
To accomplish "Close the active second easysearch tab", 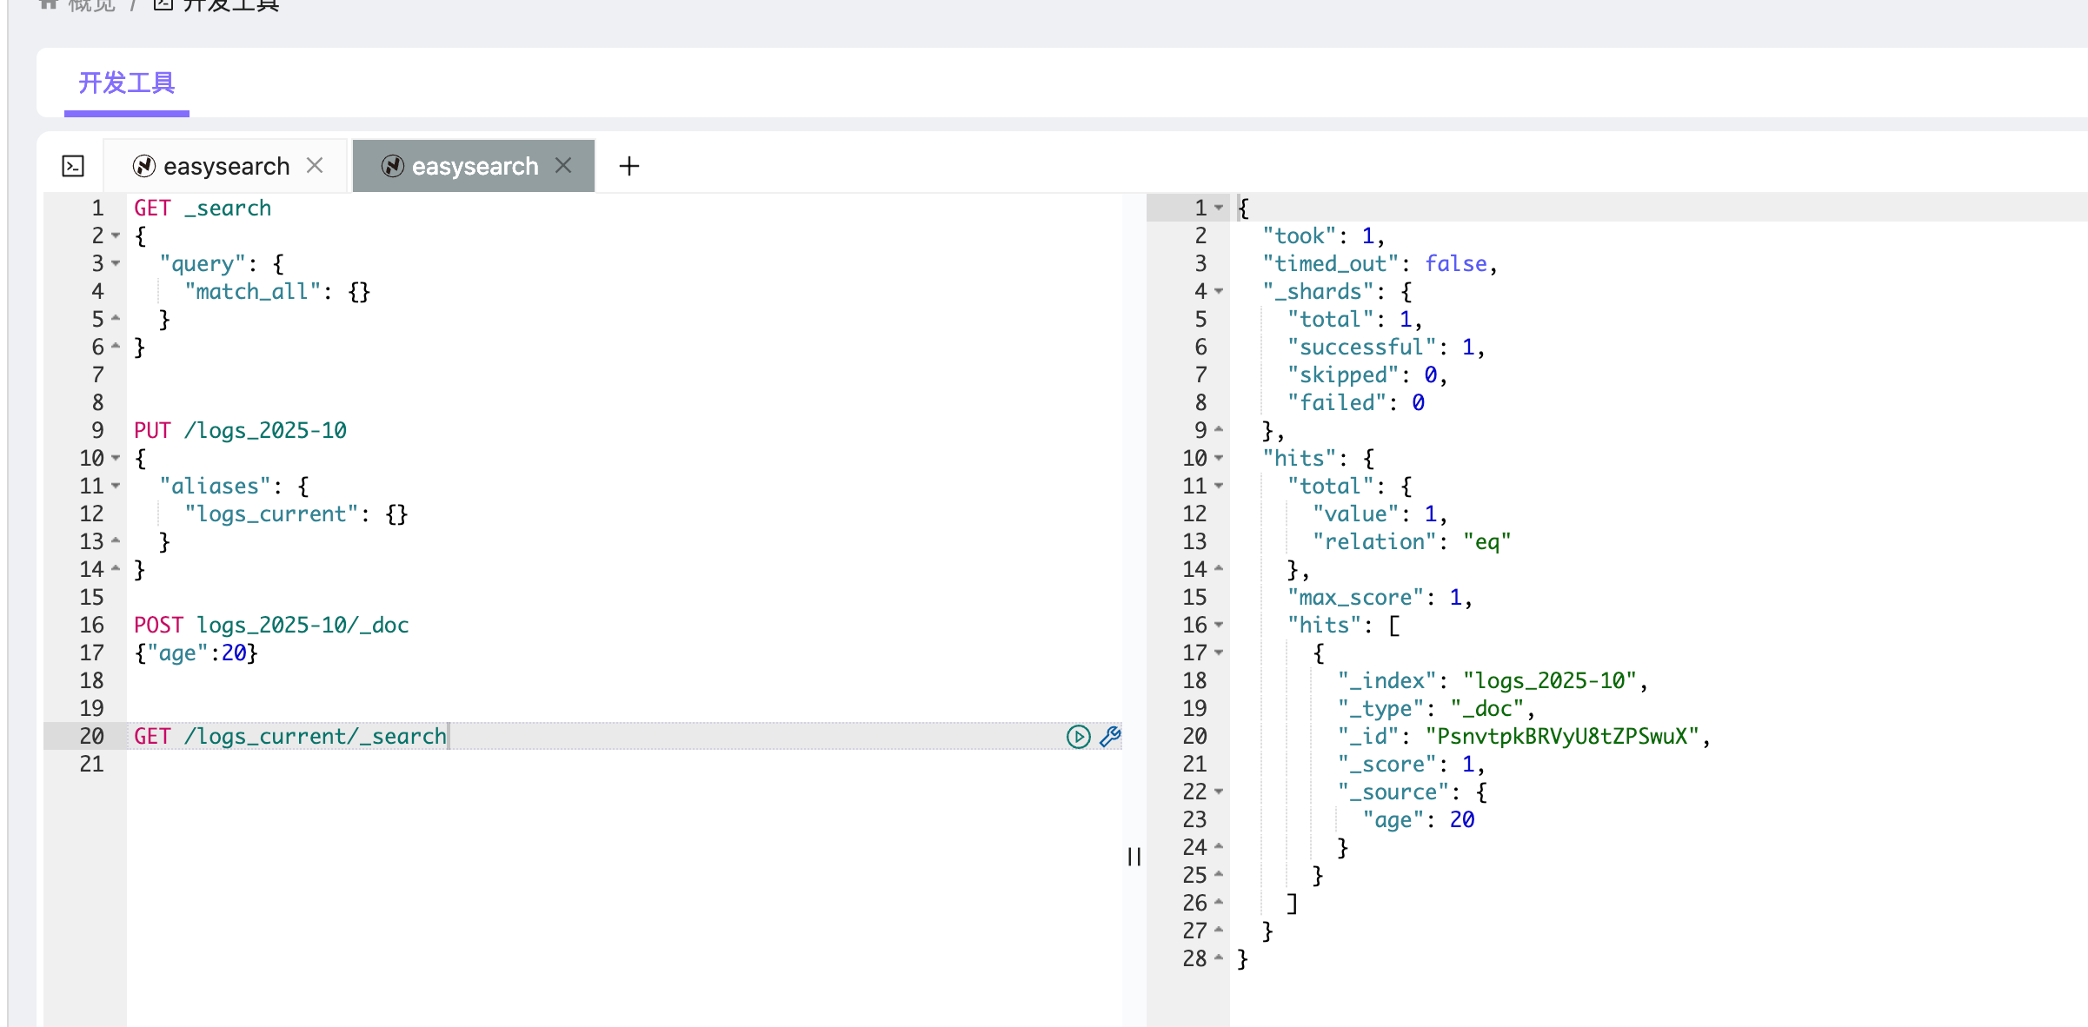I will pos(563,165).
